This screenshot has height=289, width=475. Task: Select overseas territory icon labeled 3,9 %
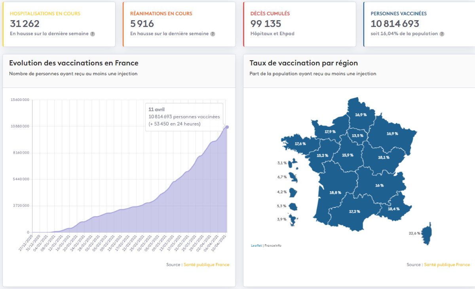(293, 219)
